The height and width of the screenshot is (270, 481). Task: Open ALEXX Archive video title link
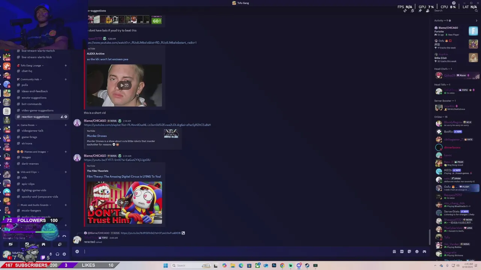107,59
